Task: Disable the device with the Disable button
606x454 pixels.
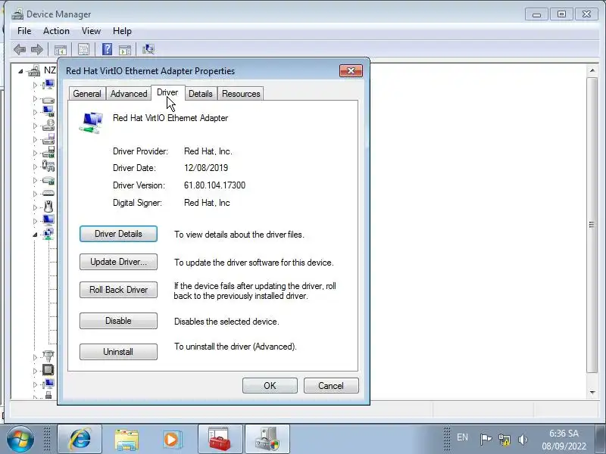Action: point(118,321)
